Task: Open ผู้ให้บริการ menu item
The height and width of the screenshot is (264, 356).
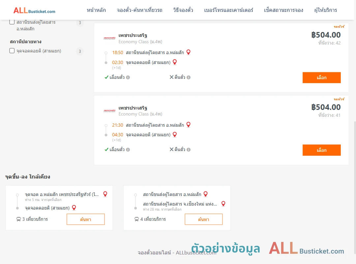Action: coord(325,10)
